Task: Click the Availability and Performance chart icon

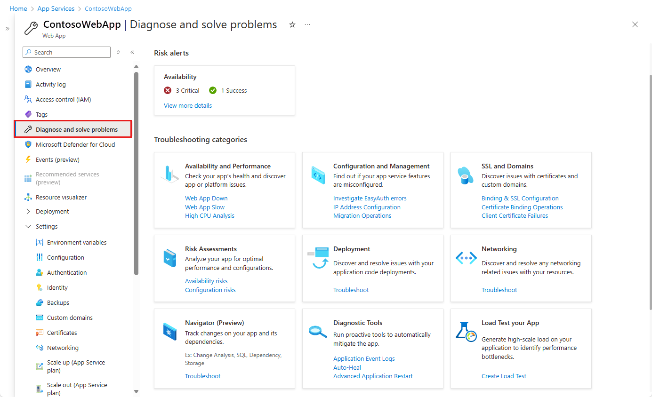Action: pyautogui.click(x=169, y=174)
